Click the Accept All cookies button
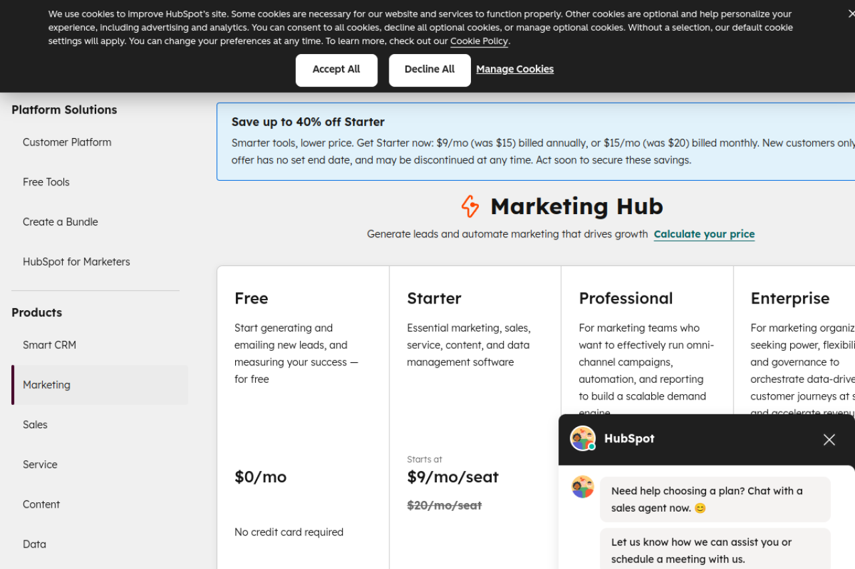The height and width of the screenshot is (569, 855). [336, 69]
